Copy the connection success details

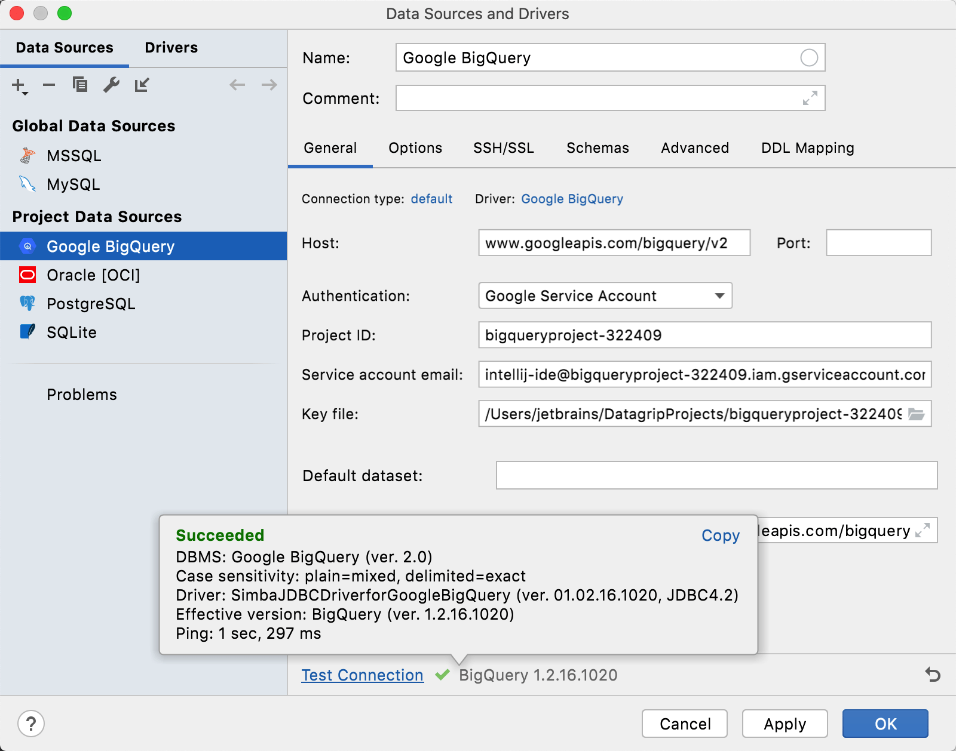click(720, 535)
